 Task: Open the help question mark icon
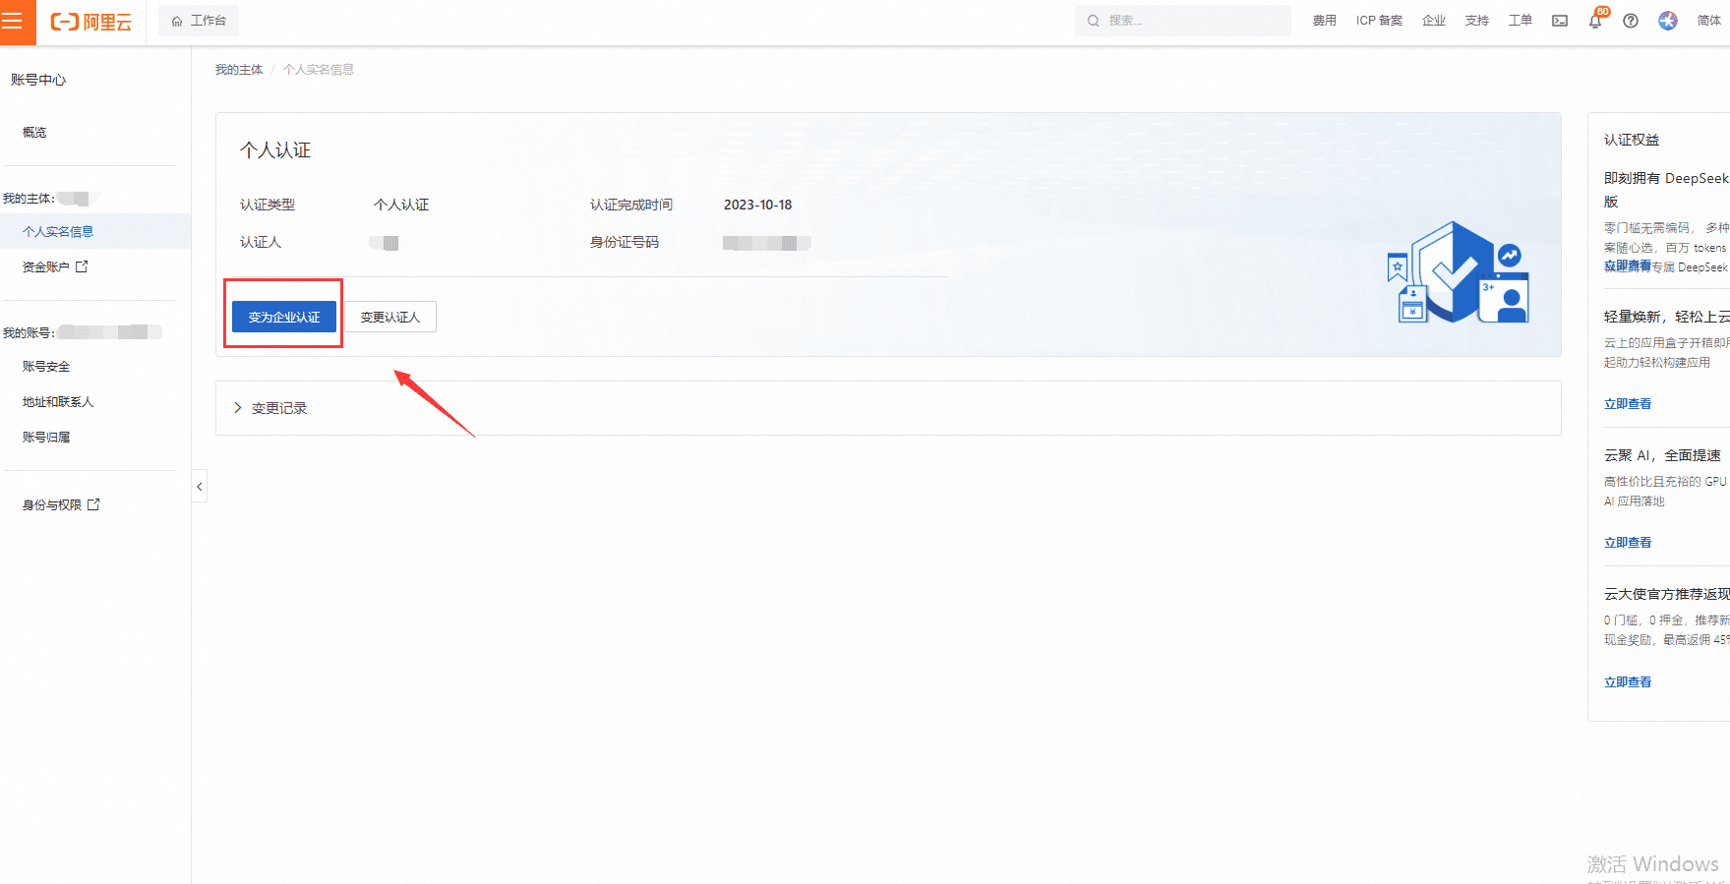1631,21
